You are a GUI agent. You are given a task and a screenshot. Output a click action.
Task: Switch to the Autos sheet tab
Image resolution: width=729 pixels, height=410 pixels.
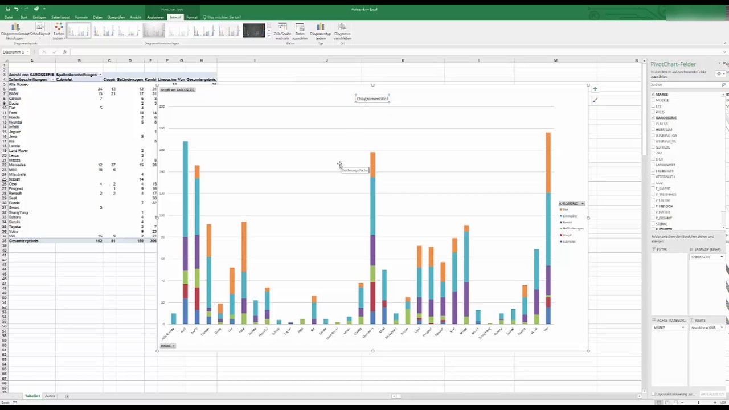(x=50, y=396)
